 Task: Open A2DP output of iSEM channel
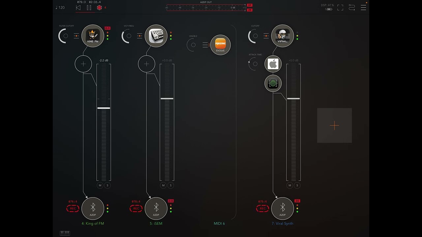[156, 208]
